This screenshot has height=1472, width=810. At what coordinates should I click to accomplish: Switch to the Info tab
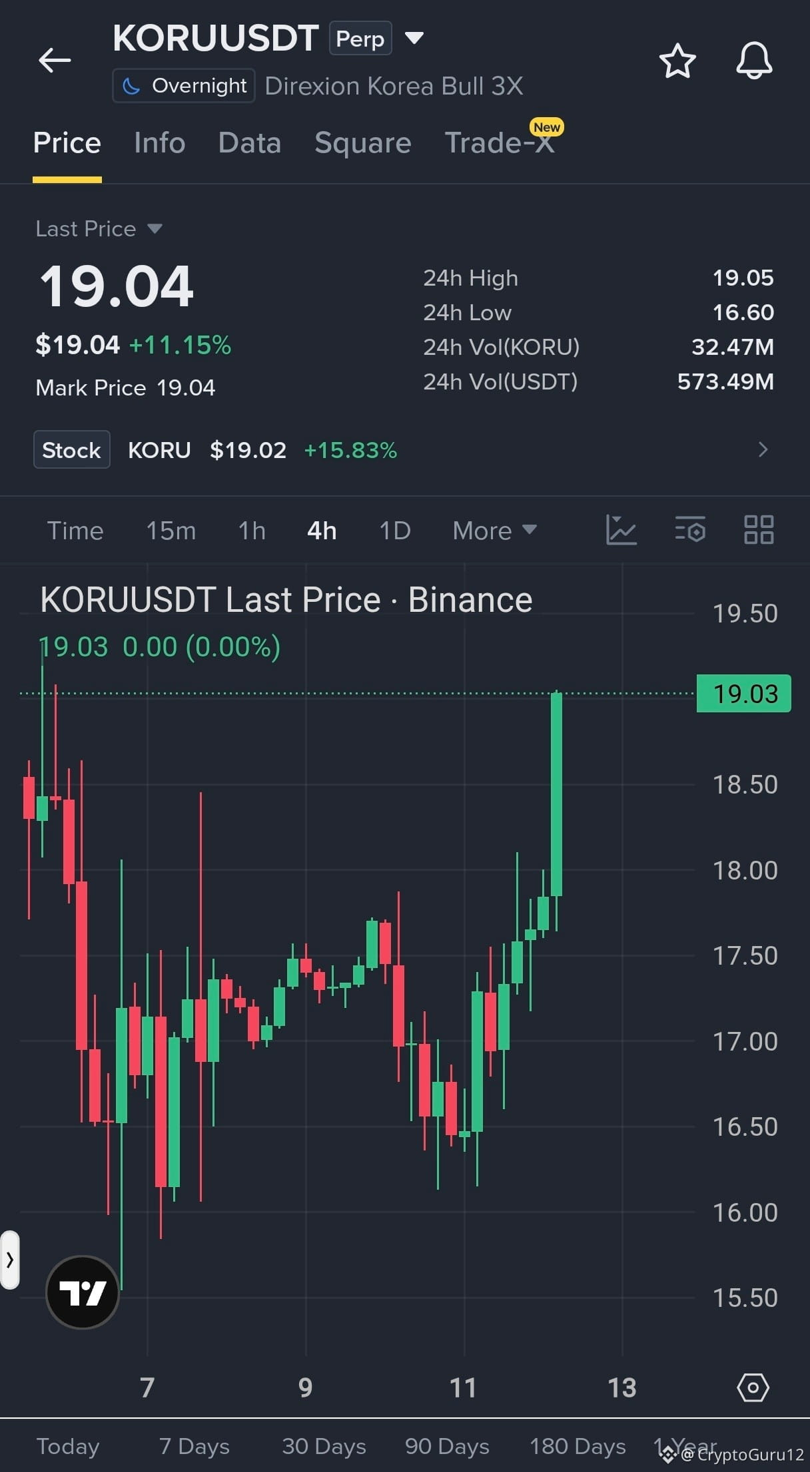tap(160, 143)
